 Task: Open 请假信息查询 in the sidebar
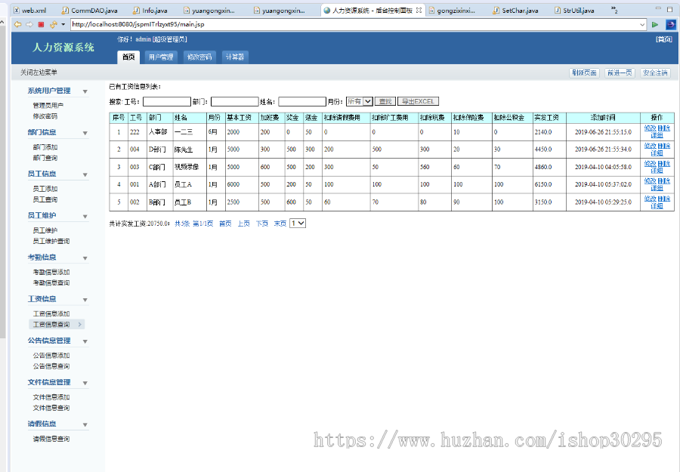(x=51, y=439)
